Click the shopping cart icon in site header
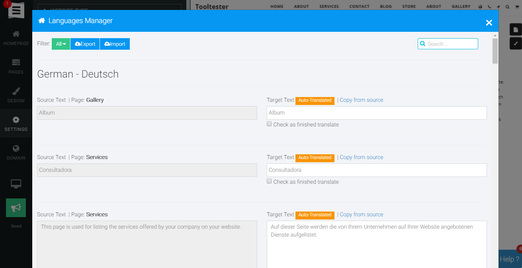The width and height of the screenshot is (522, 268). point(517,7)
